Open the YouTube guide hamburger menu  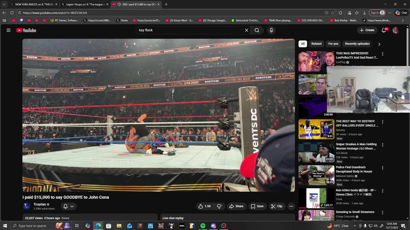tap(9, 30)
